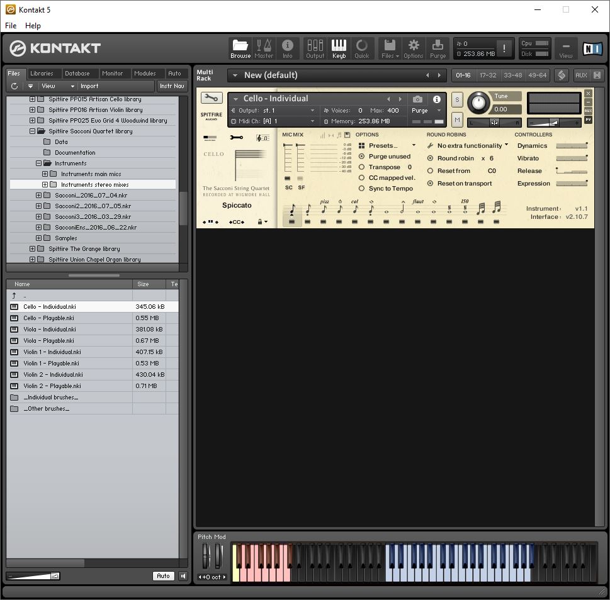Open the Quick-load icon
The height and width of the screenshot is (600, 610).
[362, 48]
